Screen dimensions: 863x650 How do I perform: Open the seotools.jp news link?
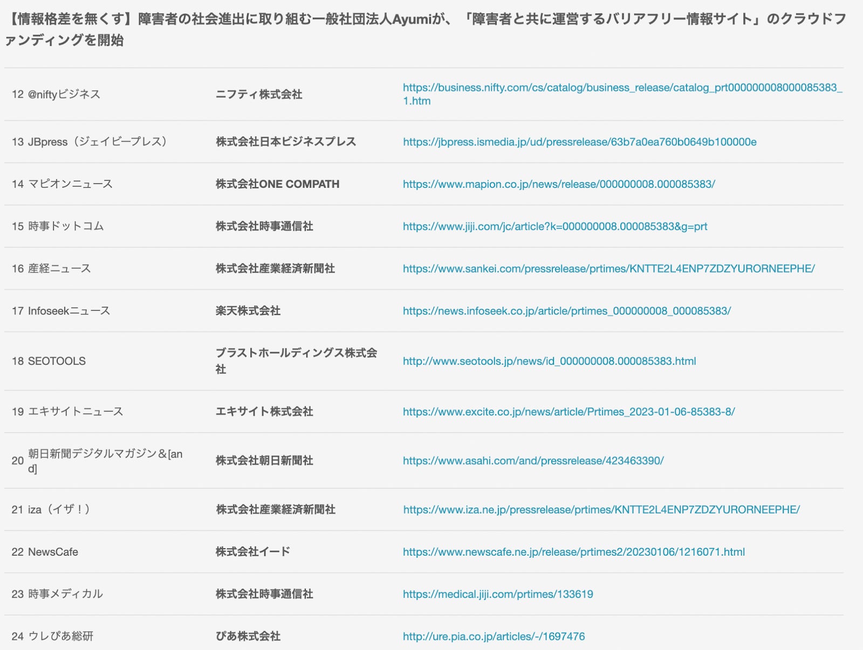point(549,361)
